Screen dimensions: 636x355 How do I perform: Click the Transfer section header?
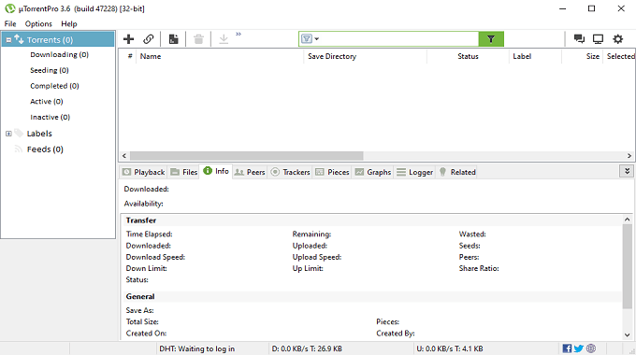point(140,220)
